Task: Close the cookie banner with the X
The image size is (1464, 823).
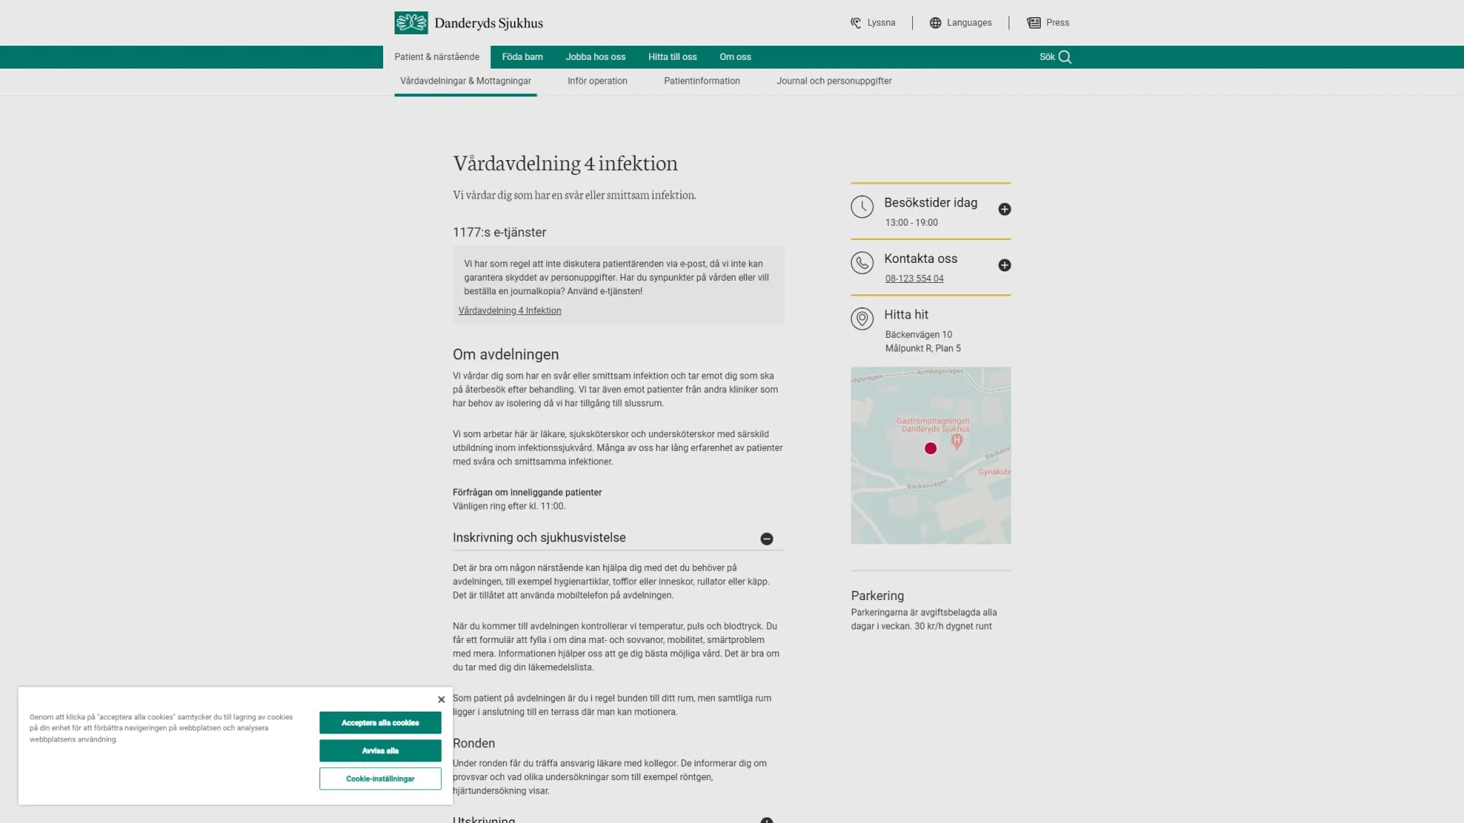Action: click(x=441, y=699)
